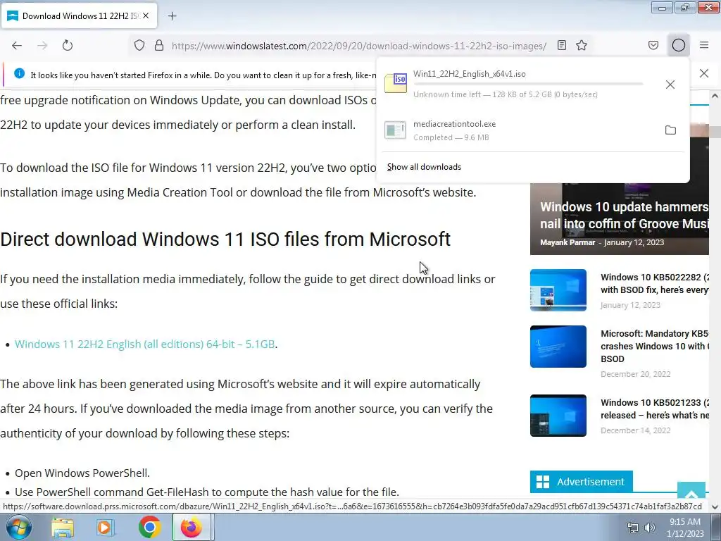Open Windows 11 22H2 English 64-bit link

pos(145,344)
